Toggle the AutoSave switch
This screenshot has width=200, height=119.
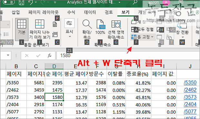pyautogui.click(x=8, y=2)
